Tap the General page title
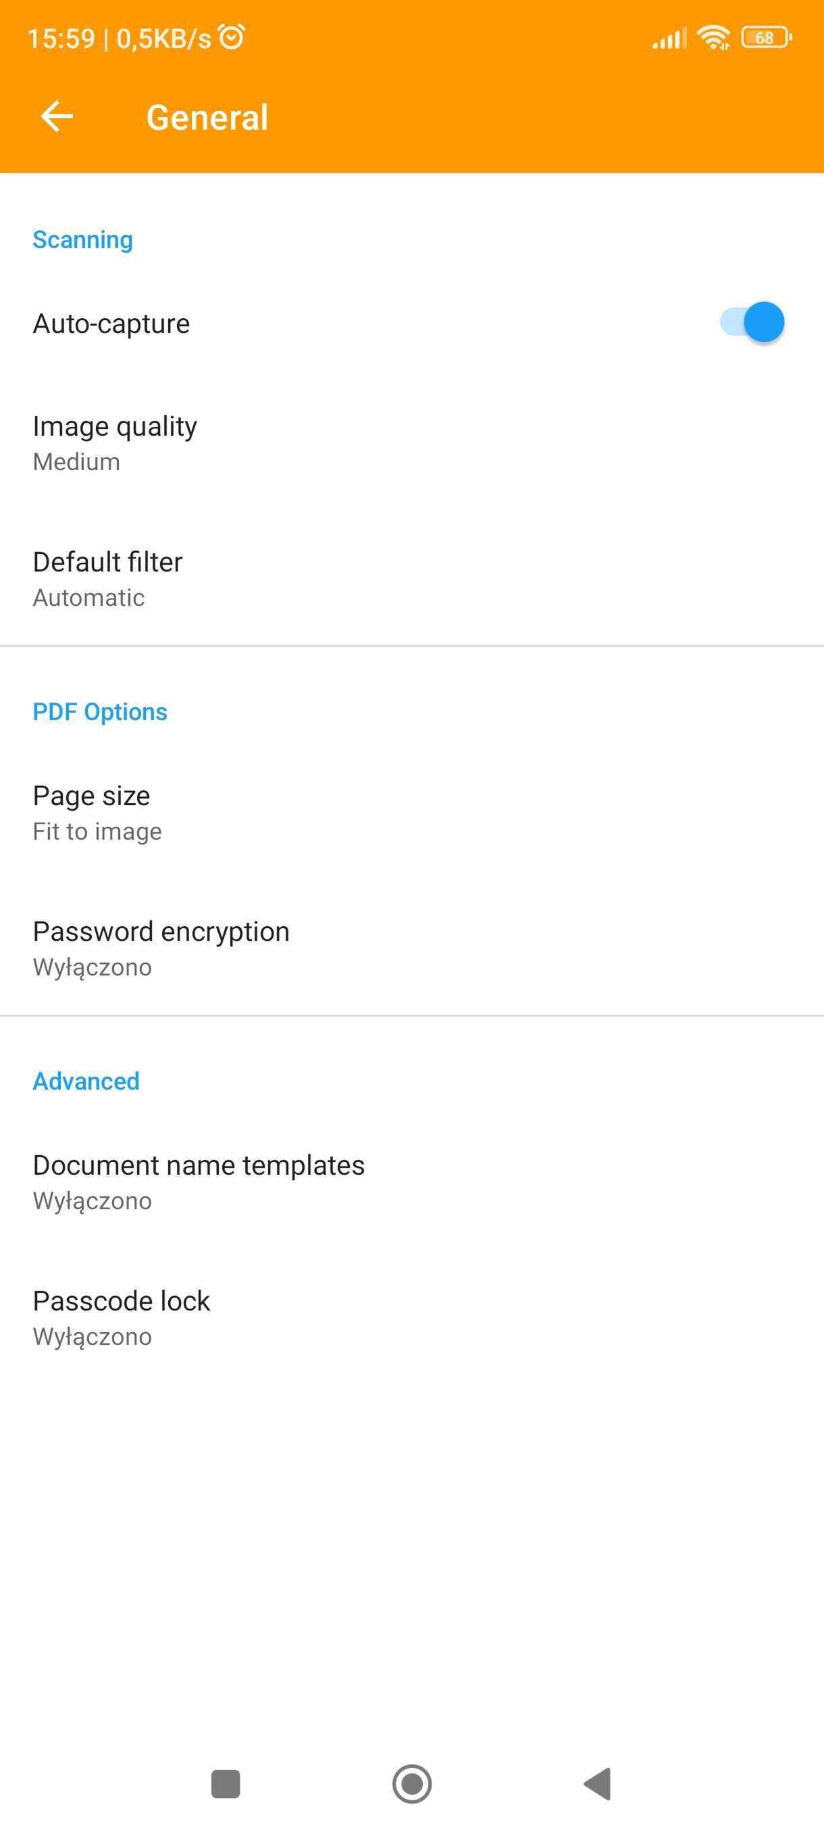The height and width of the screenshot is (1832, 824). 207,118
